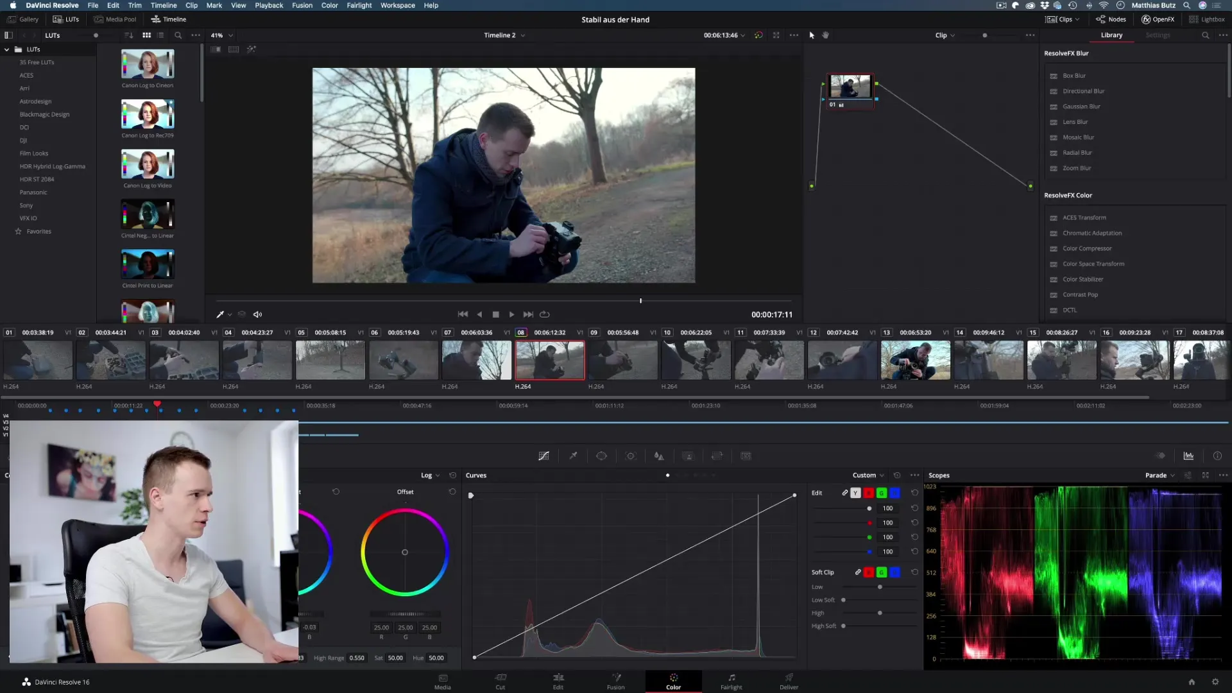The height and width of the screenshot is (693, 1232).
Task: Switch to the Fairlight page tab
Action: 731,681
